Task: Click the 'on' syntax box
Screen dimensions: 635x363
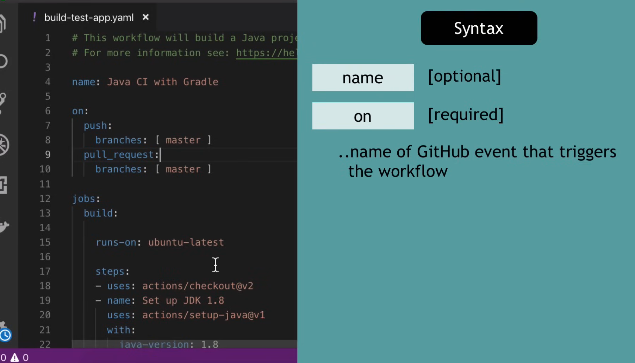Action: point(363,116)
